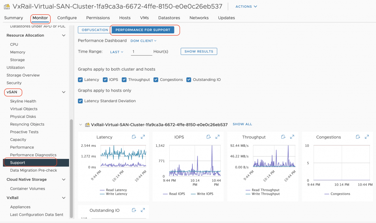Open the Actions dropdown menu

[x=246, y=7]
